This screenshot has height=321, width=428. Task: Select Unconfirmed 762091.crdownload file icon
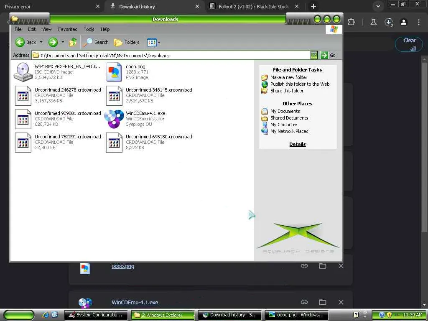tap(23, 143)
